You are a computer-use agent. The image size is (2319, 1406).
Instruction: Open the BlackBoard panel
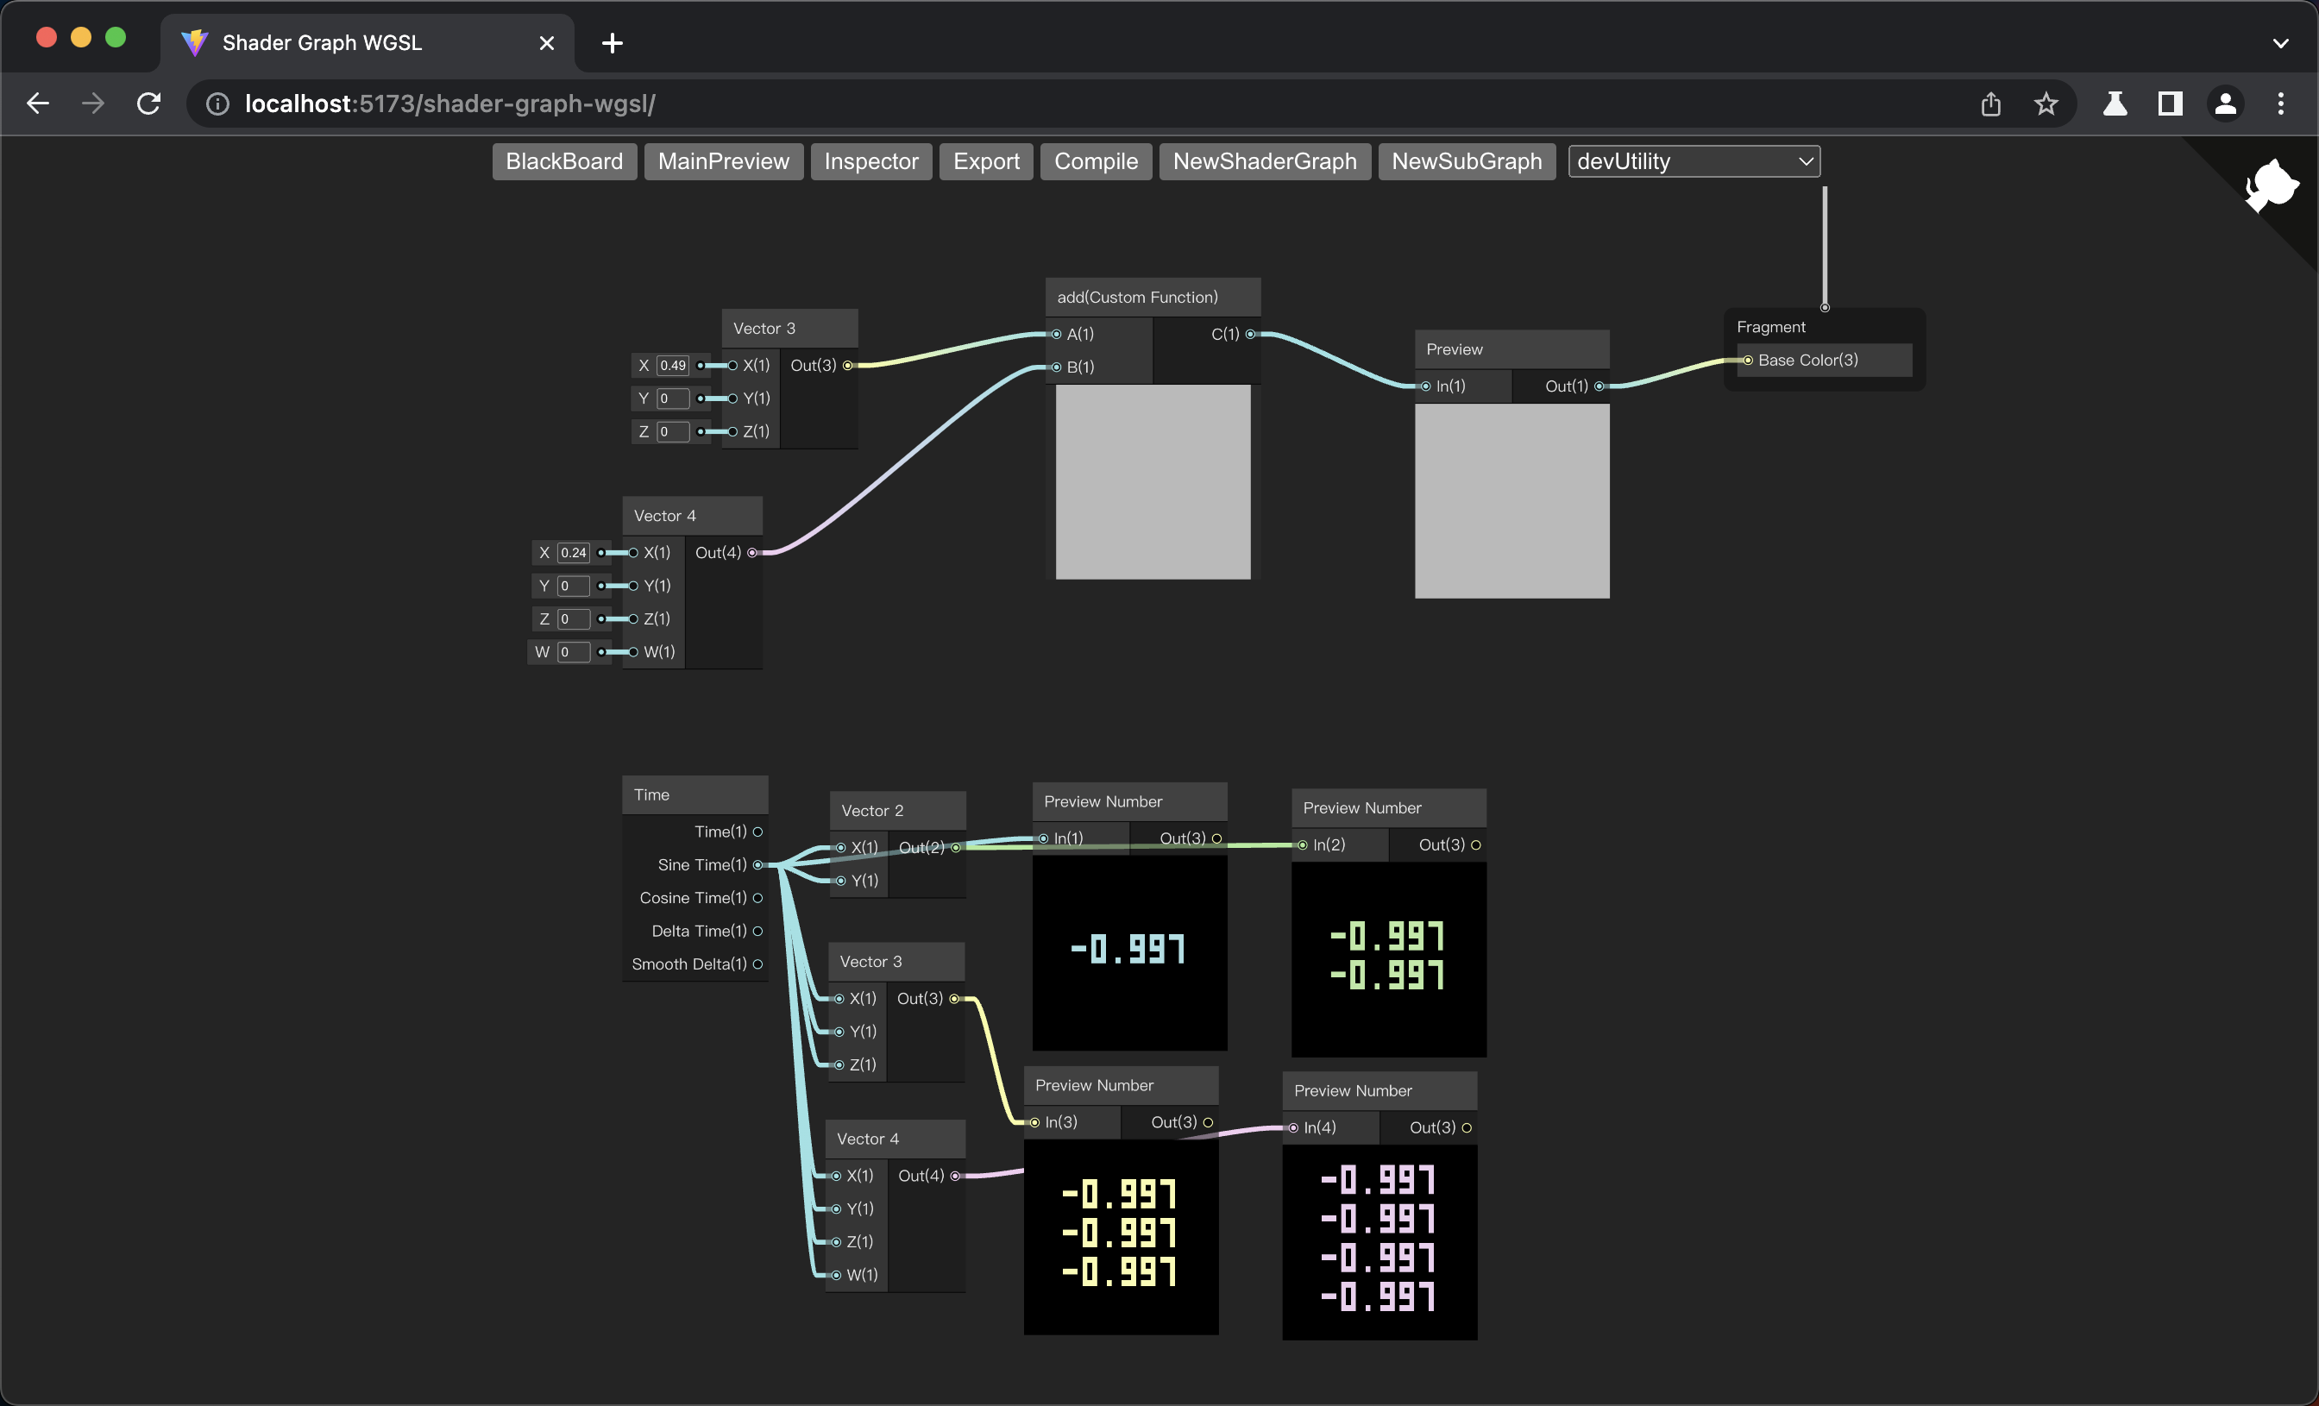click(563, 162)
